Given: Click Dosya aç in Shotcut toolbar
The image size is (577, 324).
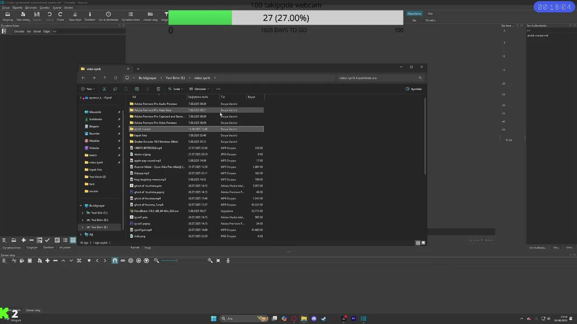Looking at the screenshot, I should [8, 17].
